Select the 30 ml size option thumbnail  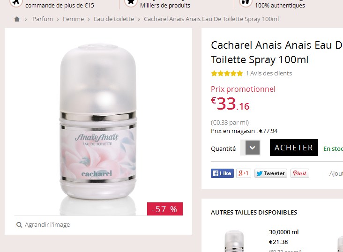(x=234, y=241)
